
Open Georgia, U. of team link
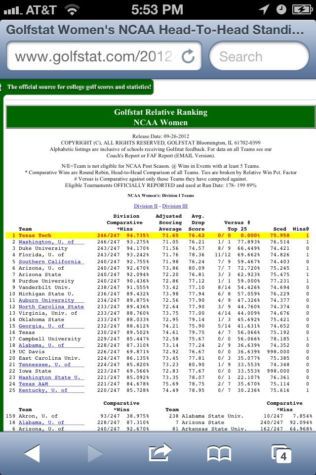(x=41, y=326)
